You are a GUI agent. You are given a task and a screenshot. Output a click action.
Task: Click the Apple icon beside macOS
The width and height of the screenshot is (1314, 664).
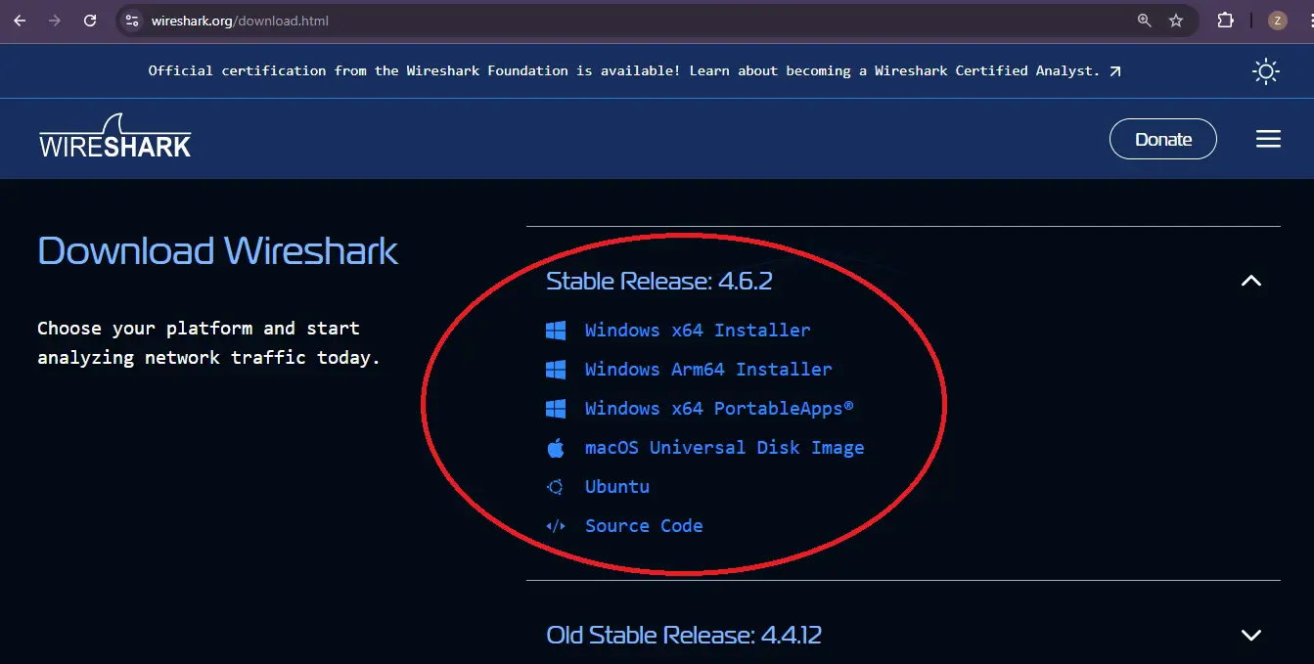556,448
